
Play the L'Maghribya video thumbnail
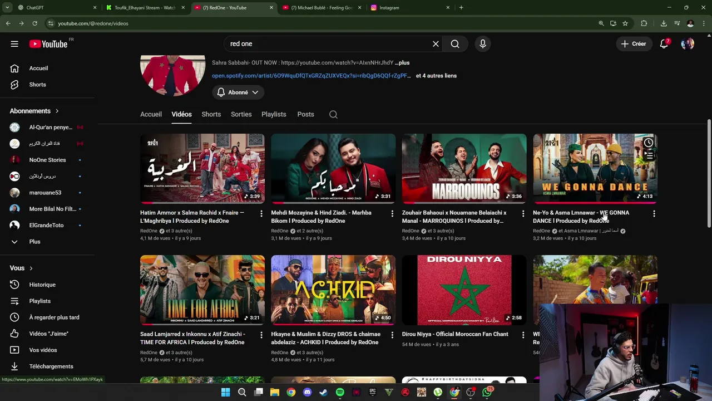point(202,169)
